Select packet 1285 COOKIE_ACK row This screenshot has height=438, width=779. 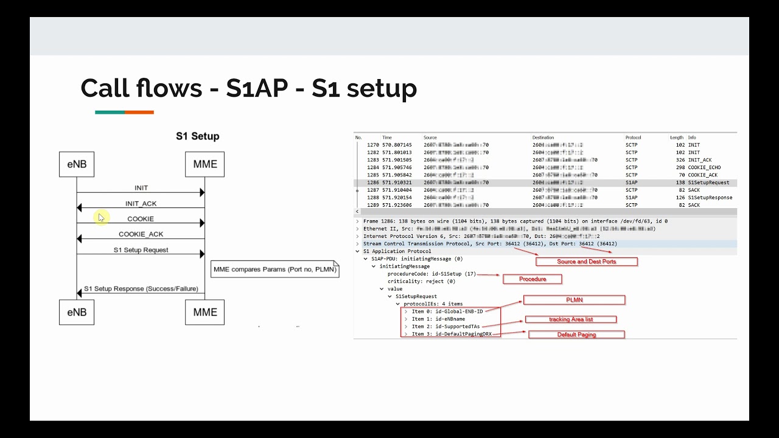coord(546,175)
